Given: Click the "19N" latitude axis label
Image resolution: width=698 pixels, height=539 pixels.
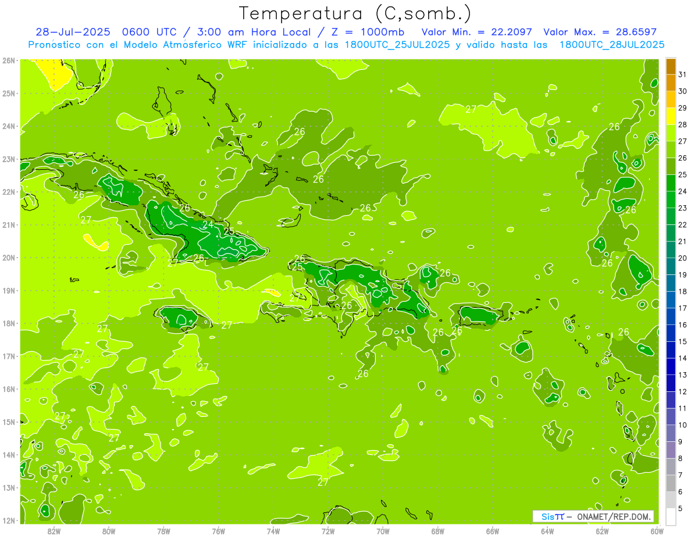Looking at the screenshot, I should (x=8, y=290).
